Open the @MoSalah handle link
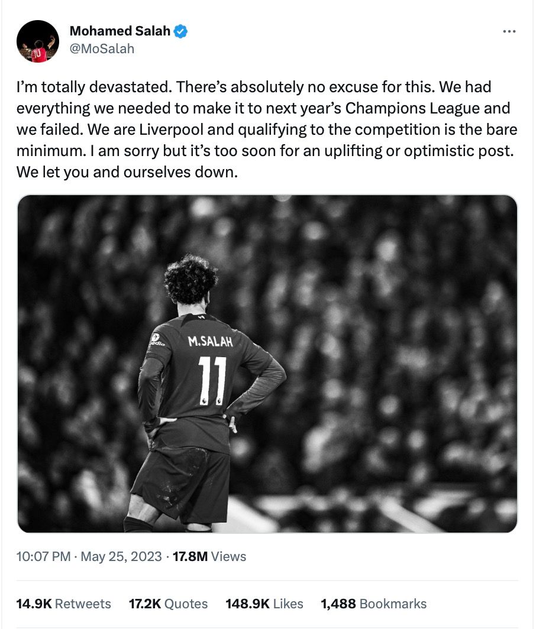The height and width of the screenshot is (629, 536). pyautogui.click(x=102, y=49)
